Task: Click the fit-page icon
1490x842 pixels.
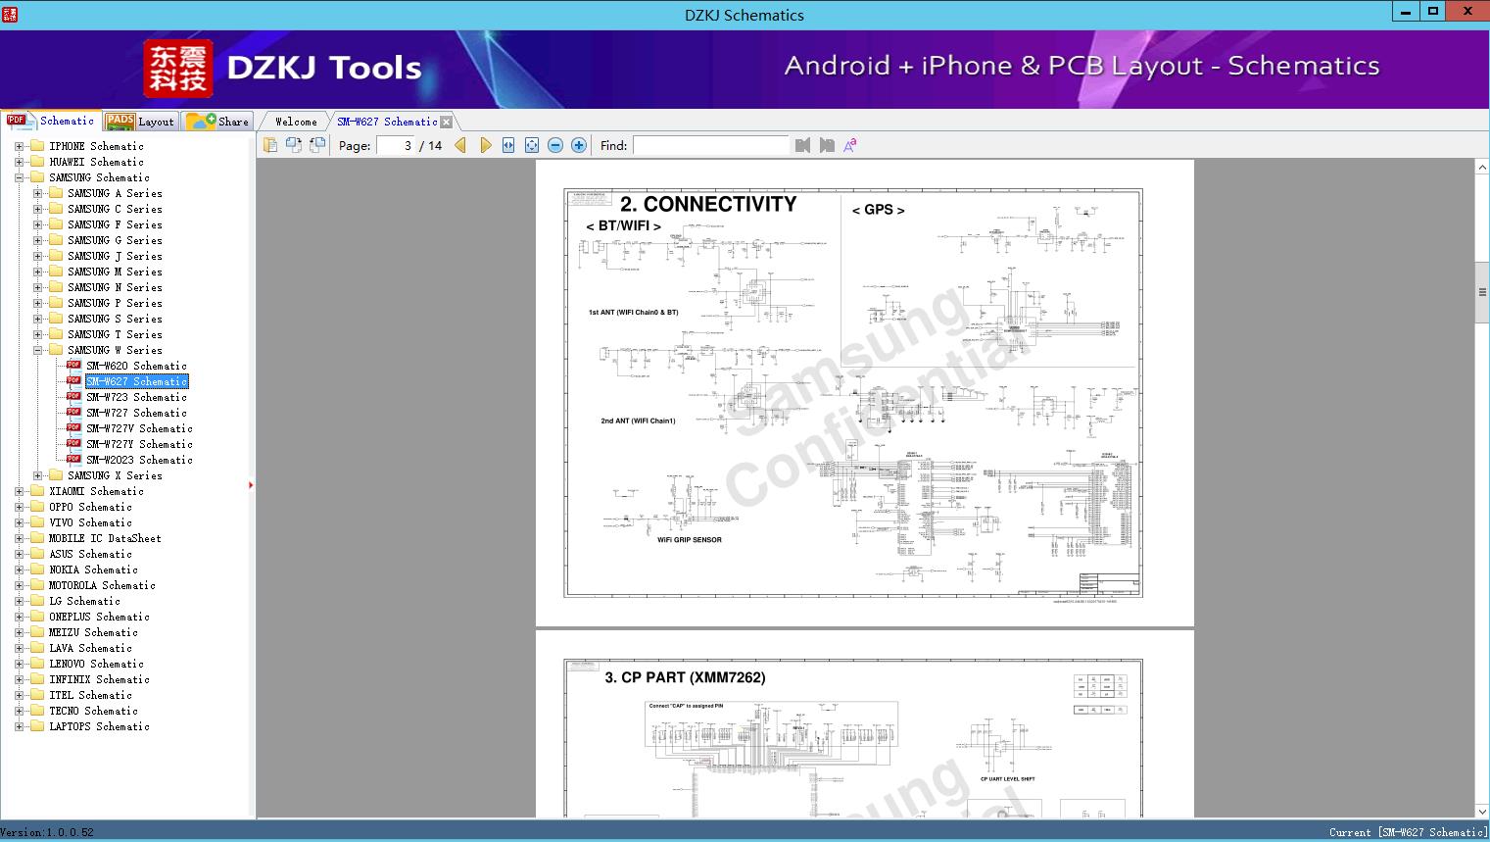Action: 532,145
